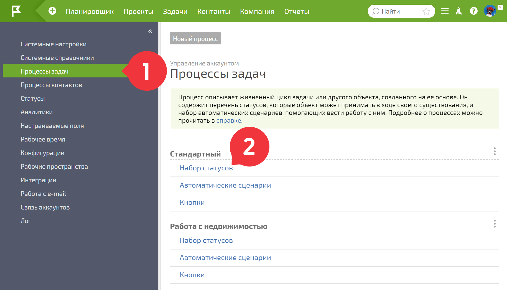This screenshot has height=290, width=507.
Task: Open options menu for Стандартный process
Action: click(495, 151)
